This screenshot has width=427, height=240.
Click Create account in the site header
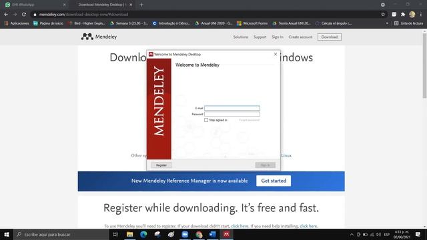click(x=300, y=37)
